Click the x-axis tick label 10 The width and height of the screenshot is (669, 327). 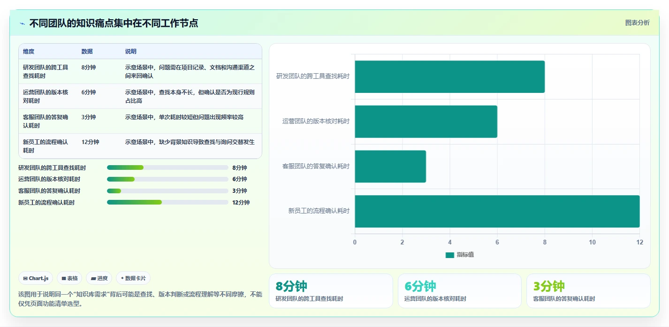tap(592, 242)
